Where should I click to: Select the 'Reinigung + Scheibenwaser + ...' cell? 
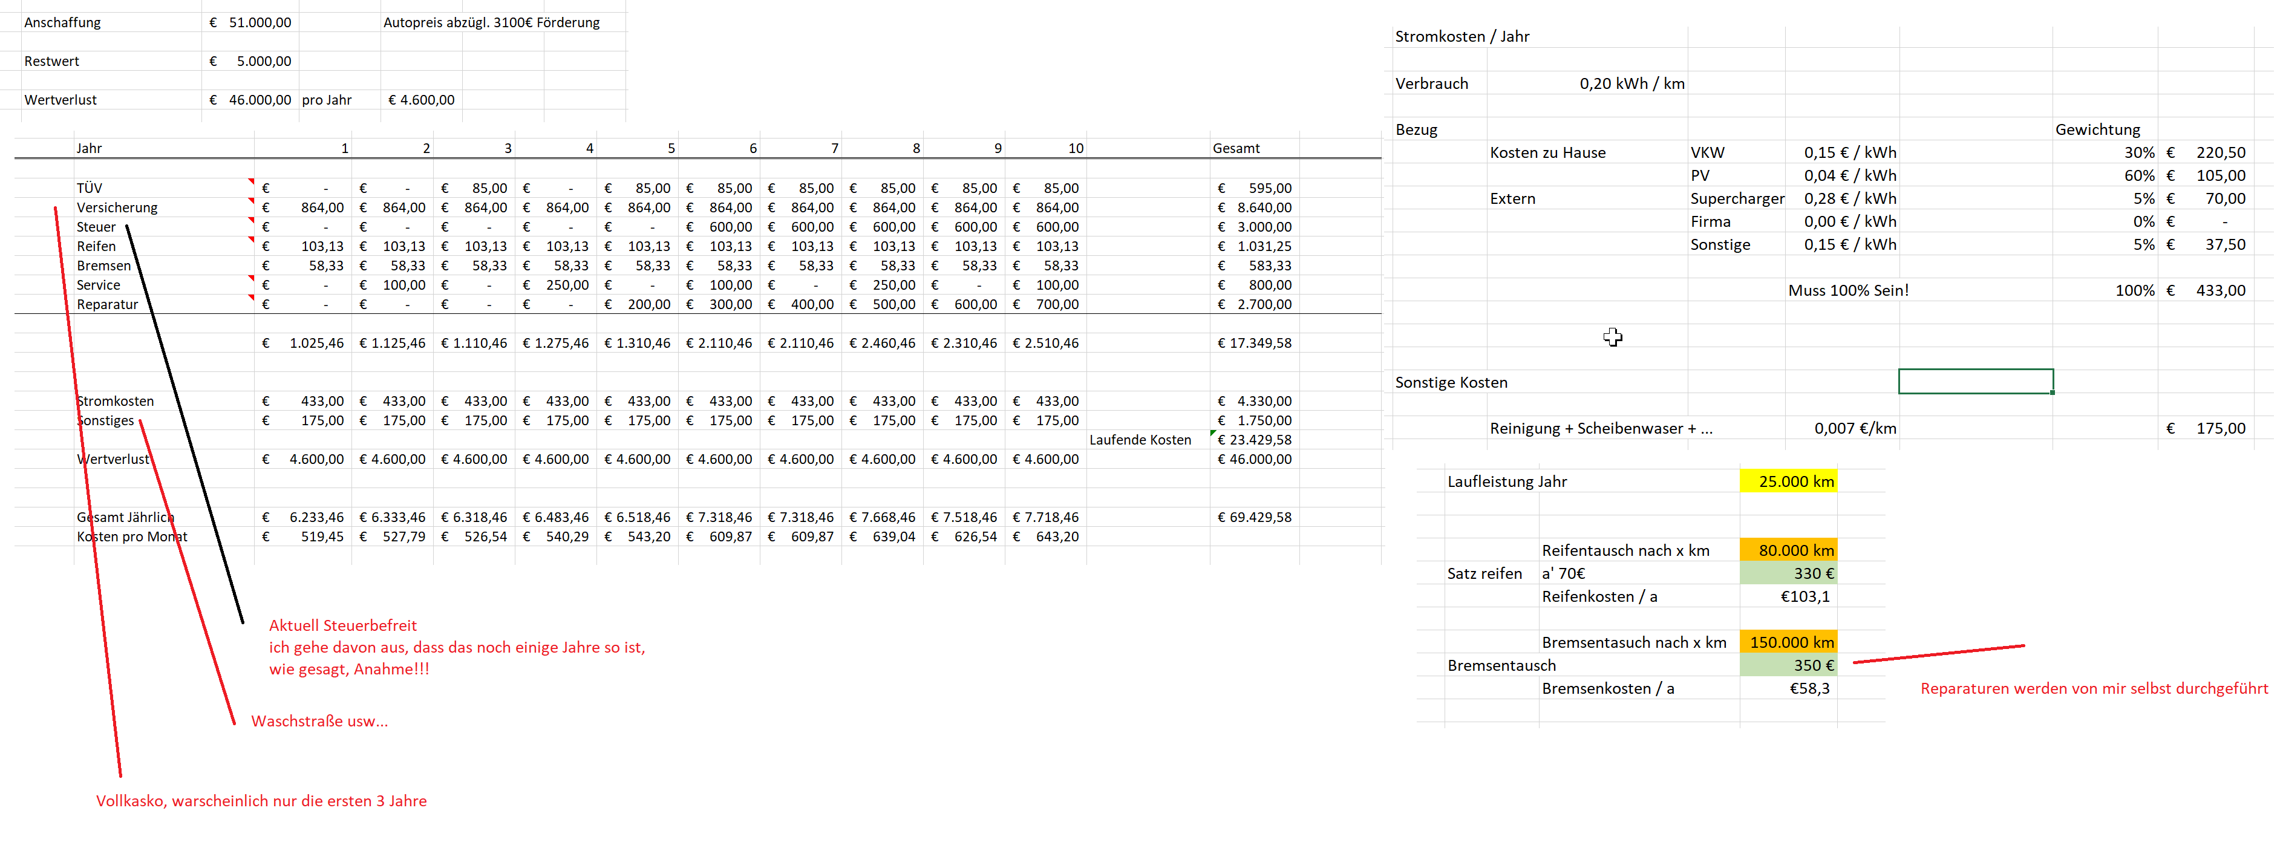(x=1601, y=429)
